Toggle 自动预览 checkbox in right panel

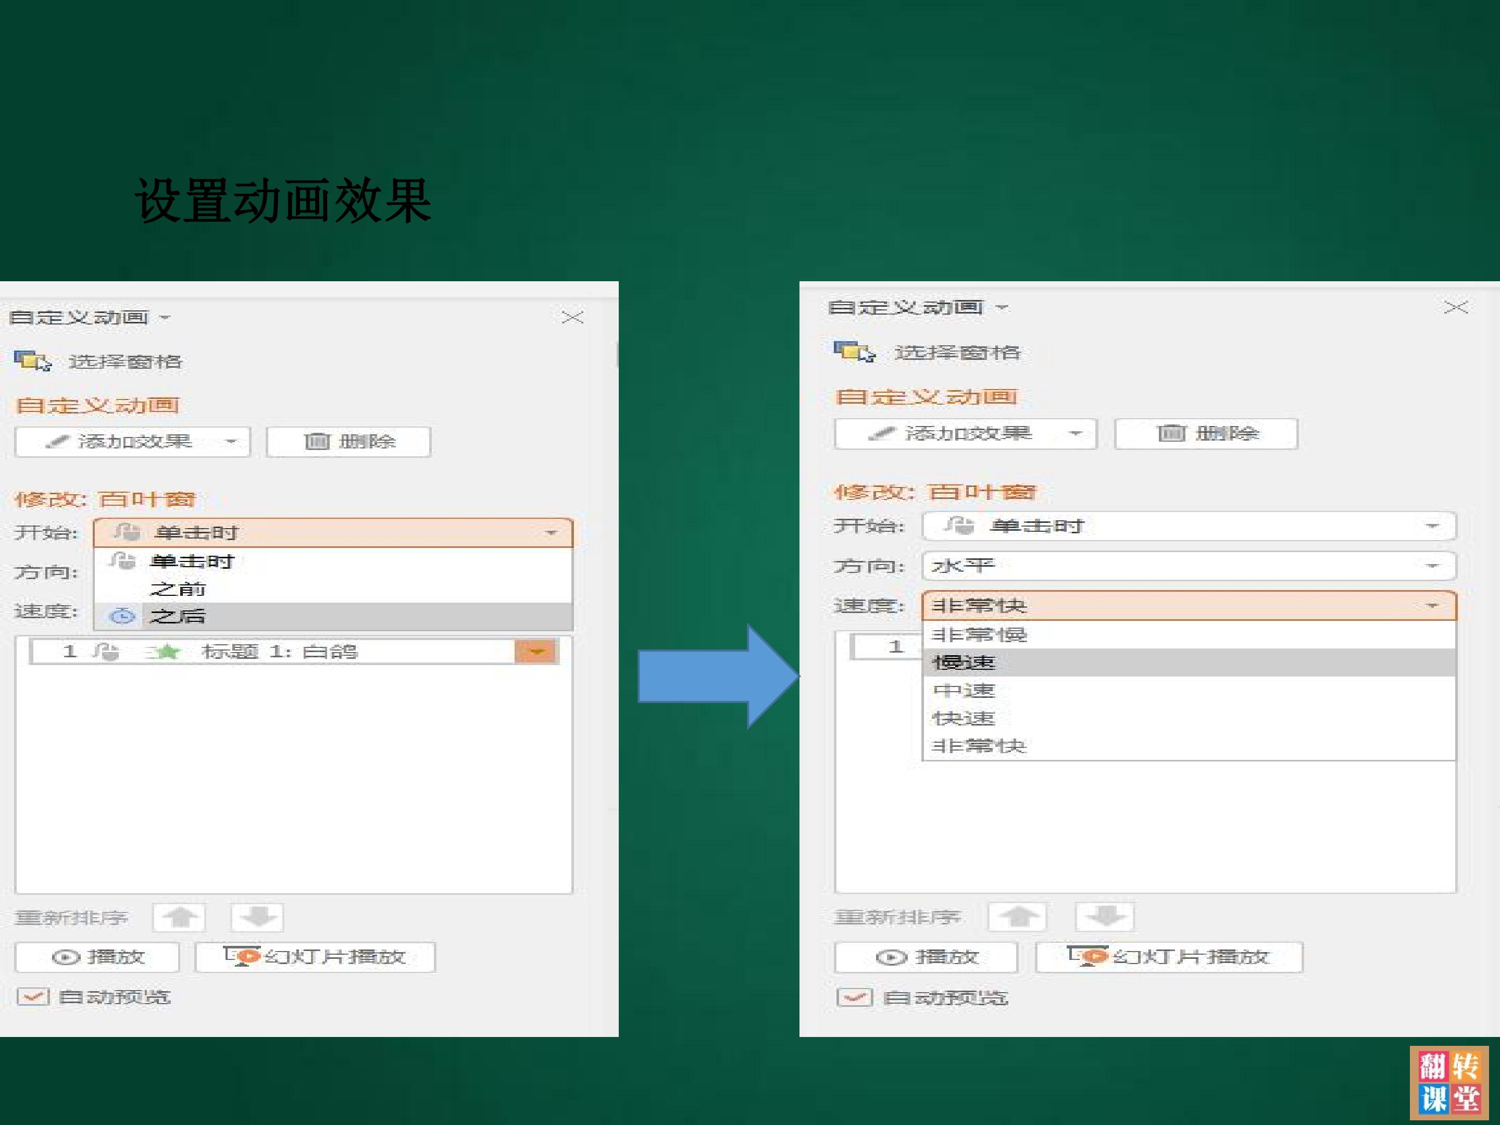pos(855,997)
